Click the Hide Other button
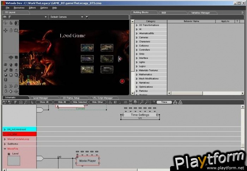The width and height of the screenshot is (247, 171). click(x=97, y=102)
